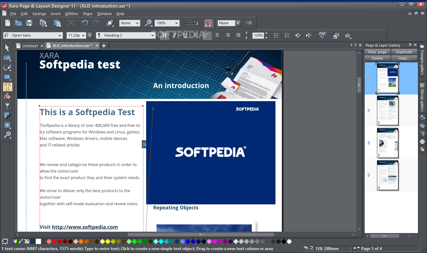Image resolution: width=427 pixels, height=253 pixels.
Task: Open the zoom magnifier tool in the toolbar
Action: (148, 23)
